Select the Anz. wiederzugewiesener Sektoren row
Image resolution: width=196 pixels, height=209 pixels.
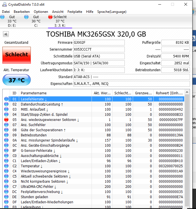(x=94, y=120)
